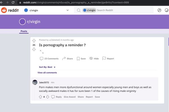Hide the post using the Hide button
Screen dimensions: 169x112
94,59
